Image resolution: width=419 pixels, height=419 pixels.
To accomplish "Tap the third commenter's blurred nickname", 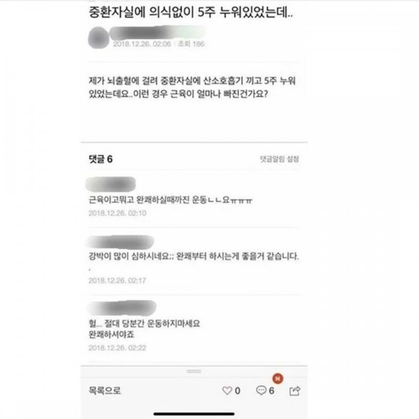I will point(122,308).
